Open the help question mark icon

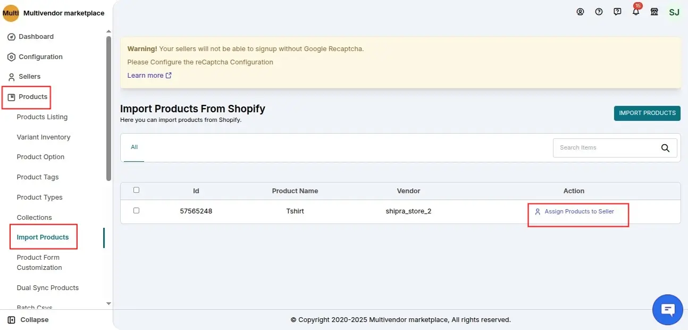[x=599, y=12]
